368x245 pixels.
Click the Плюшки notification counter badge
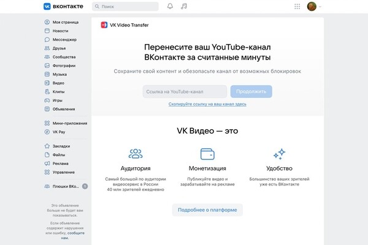coord(85,186)
